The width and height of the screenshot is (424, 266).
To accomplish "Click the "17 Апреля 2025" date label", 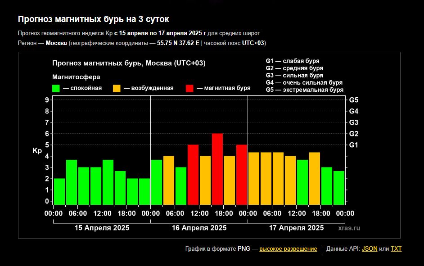I will click(296, 228).
